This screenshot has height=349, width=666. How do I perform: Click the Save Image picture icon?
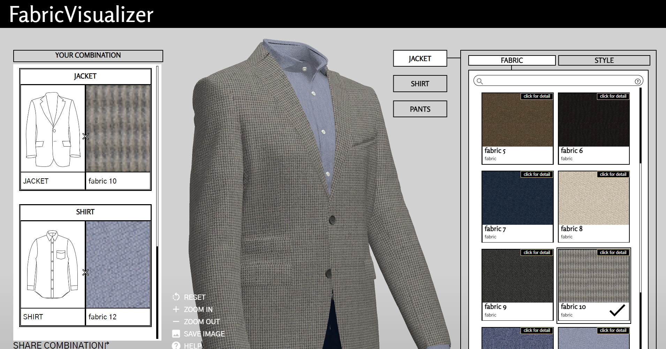176,334
